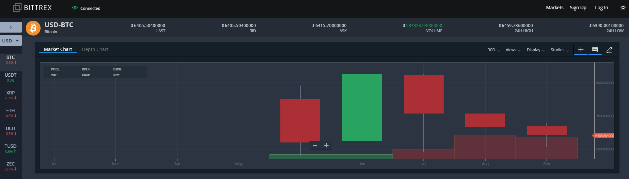Image resolution: width=629 pixels, height=179 pixels.
Task: Select BCH in the market sidebar
Action: [11, 131]
